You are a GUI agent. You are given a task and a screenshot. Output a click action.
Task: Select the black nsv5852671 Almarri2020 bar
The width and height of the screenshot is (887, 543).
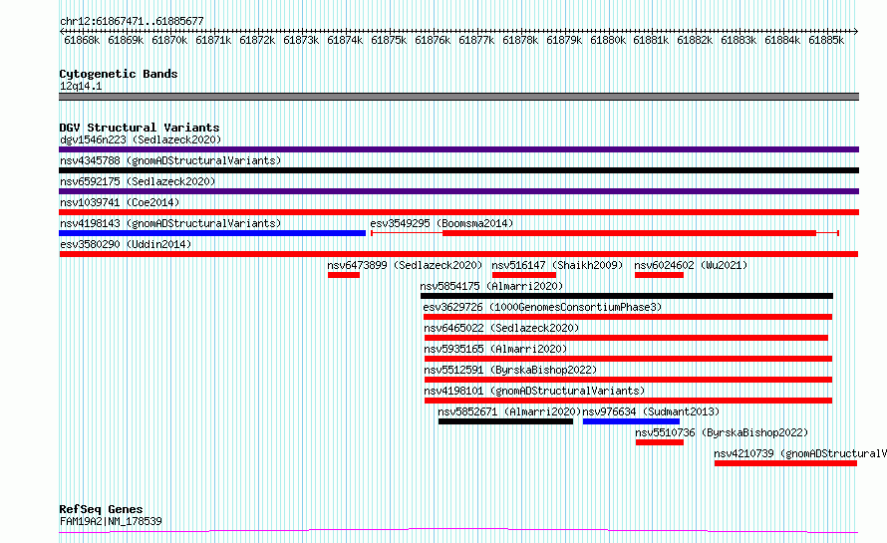pos(505,421)
